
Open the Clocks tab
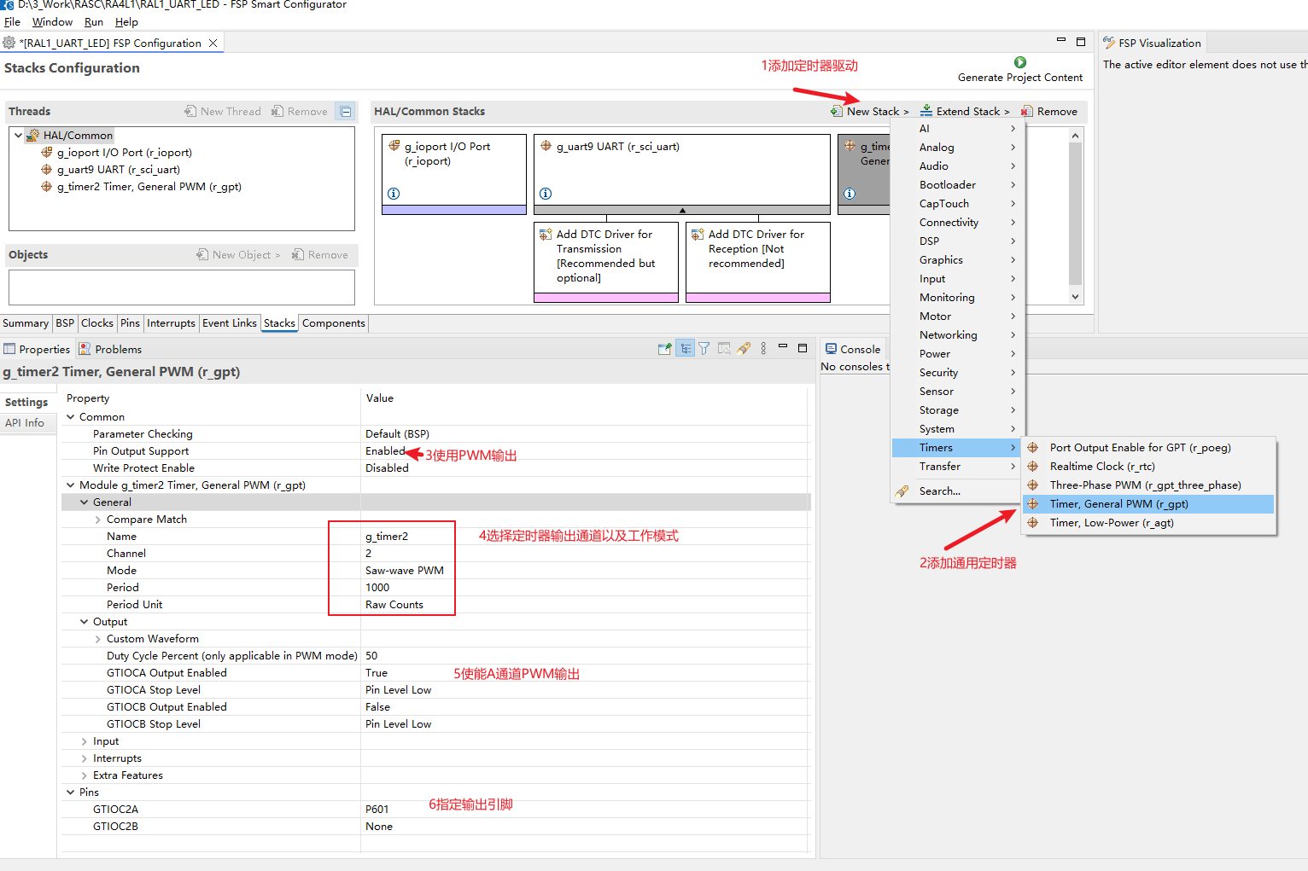(97, 323)
